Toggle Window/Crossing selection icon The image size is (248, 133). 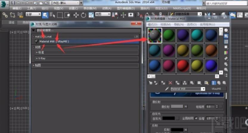click(x=67, y=15)
